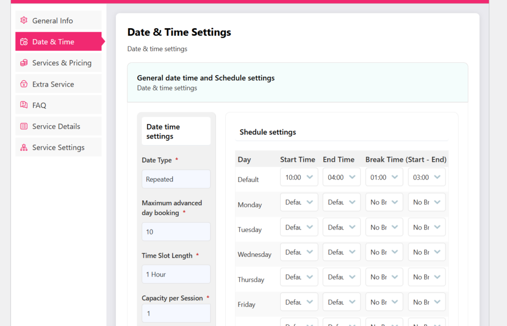Switch to Date & Time tab
The width and height of the screenshot is (507, 326).
(x=58, y=42)
